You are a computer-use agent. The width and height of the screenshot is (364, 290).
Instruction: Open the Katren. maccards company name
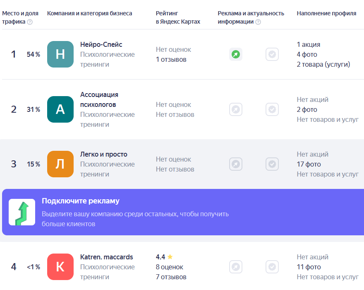pyautogui.click(x=107, y=257)
